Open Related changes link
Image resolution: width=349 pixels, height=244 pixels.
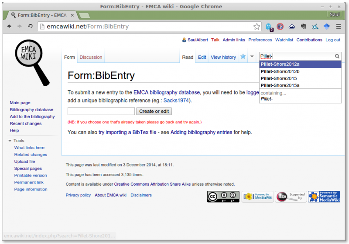tap(31, 154)
